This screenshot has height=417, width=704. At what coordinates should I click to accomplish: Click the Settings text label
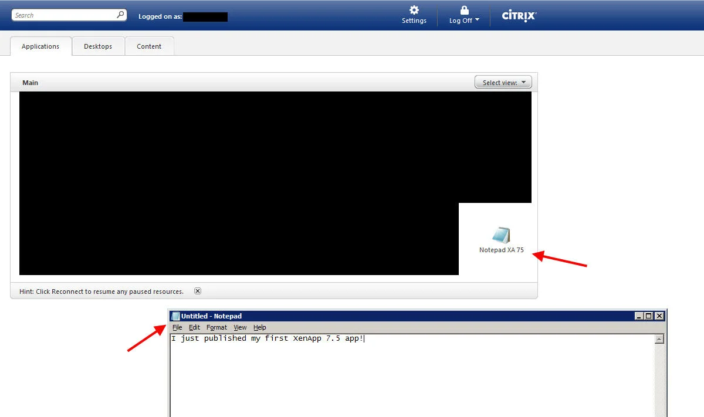click(414, 21)
